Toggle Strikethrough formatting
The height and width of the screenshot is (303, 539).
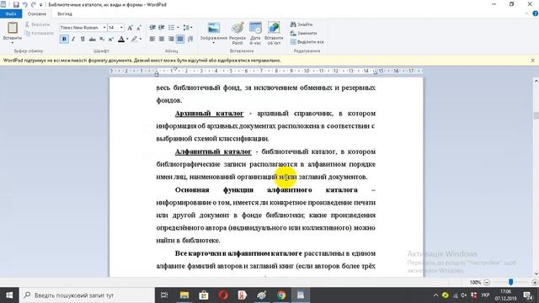[x=92, y=39]
